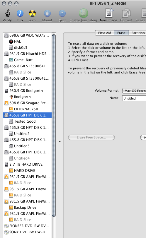This screenshot has height=238, width=146.
Task: Click the Verify microscope icon
Action: (7, 13)
